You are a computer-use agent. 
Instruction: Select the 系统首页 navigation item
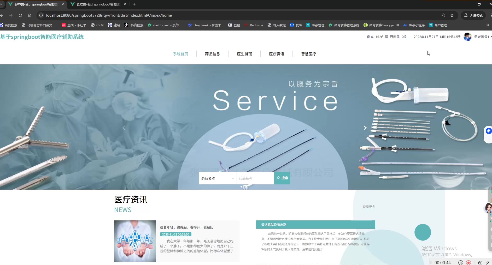click(x=181, y=54)
